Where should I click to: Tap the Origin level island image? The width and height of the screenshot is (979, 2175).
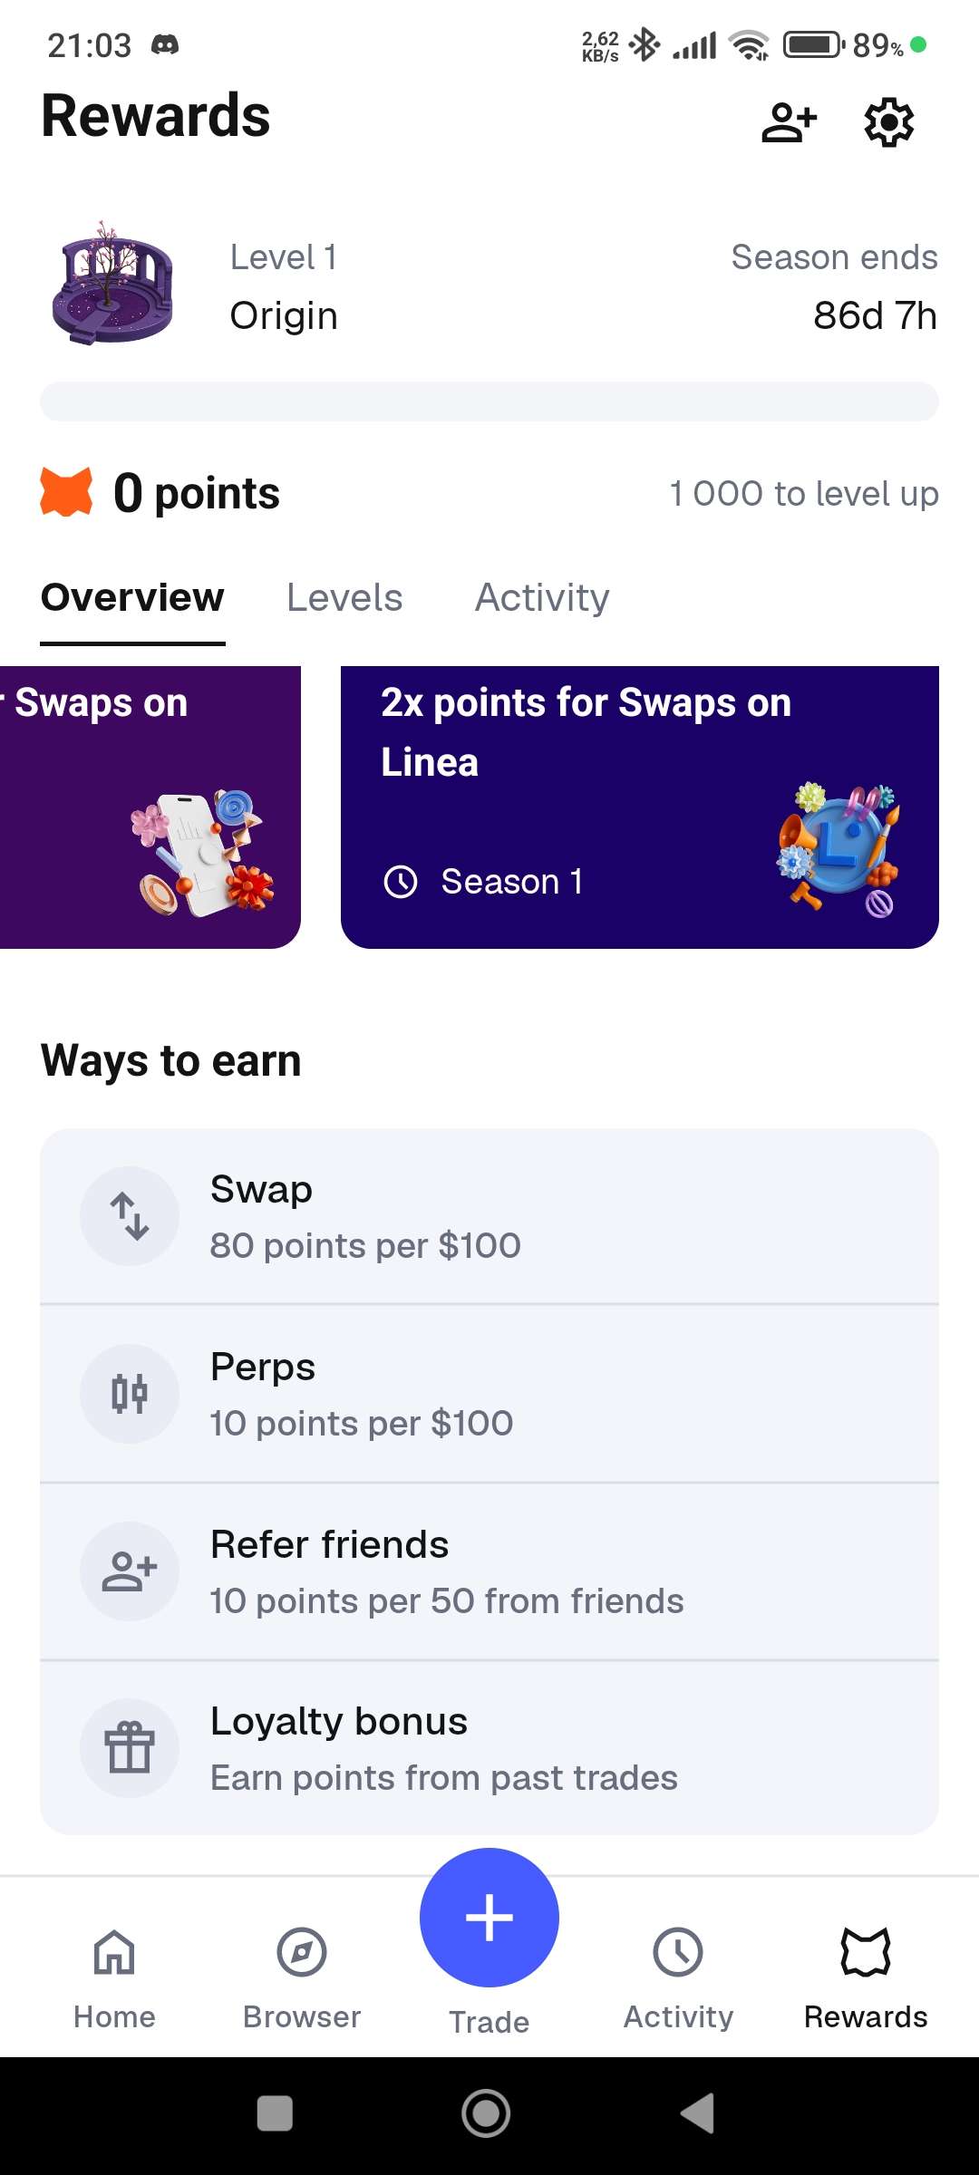[113, 285]
